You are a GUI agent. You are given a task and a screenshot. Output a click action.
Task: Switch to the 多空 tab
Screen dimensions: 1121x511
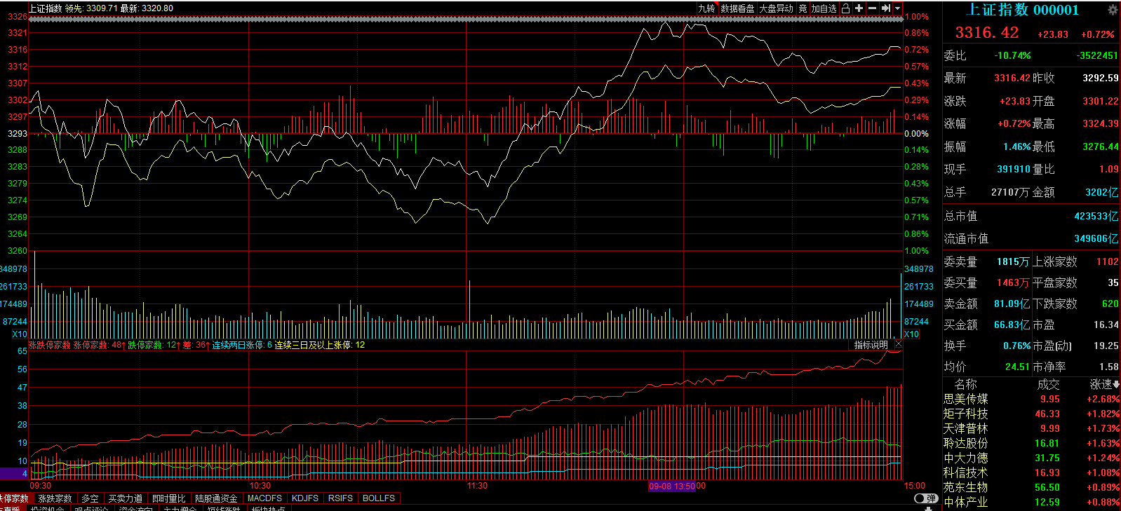(x=90, y=498)
